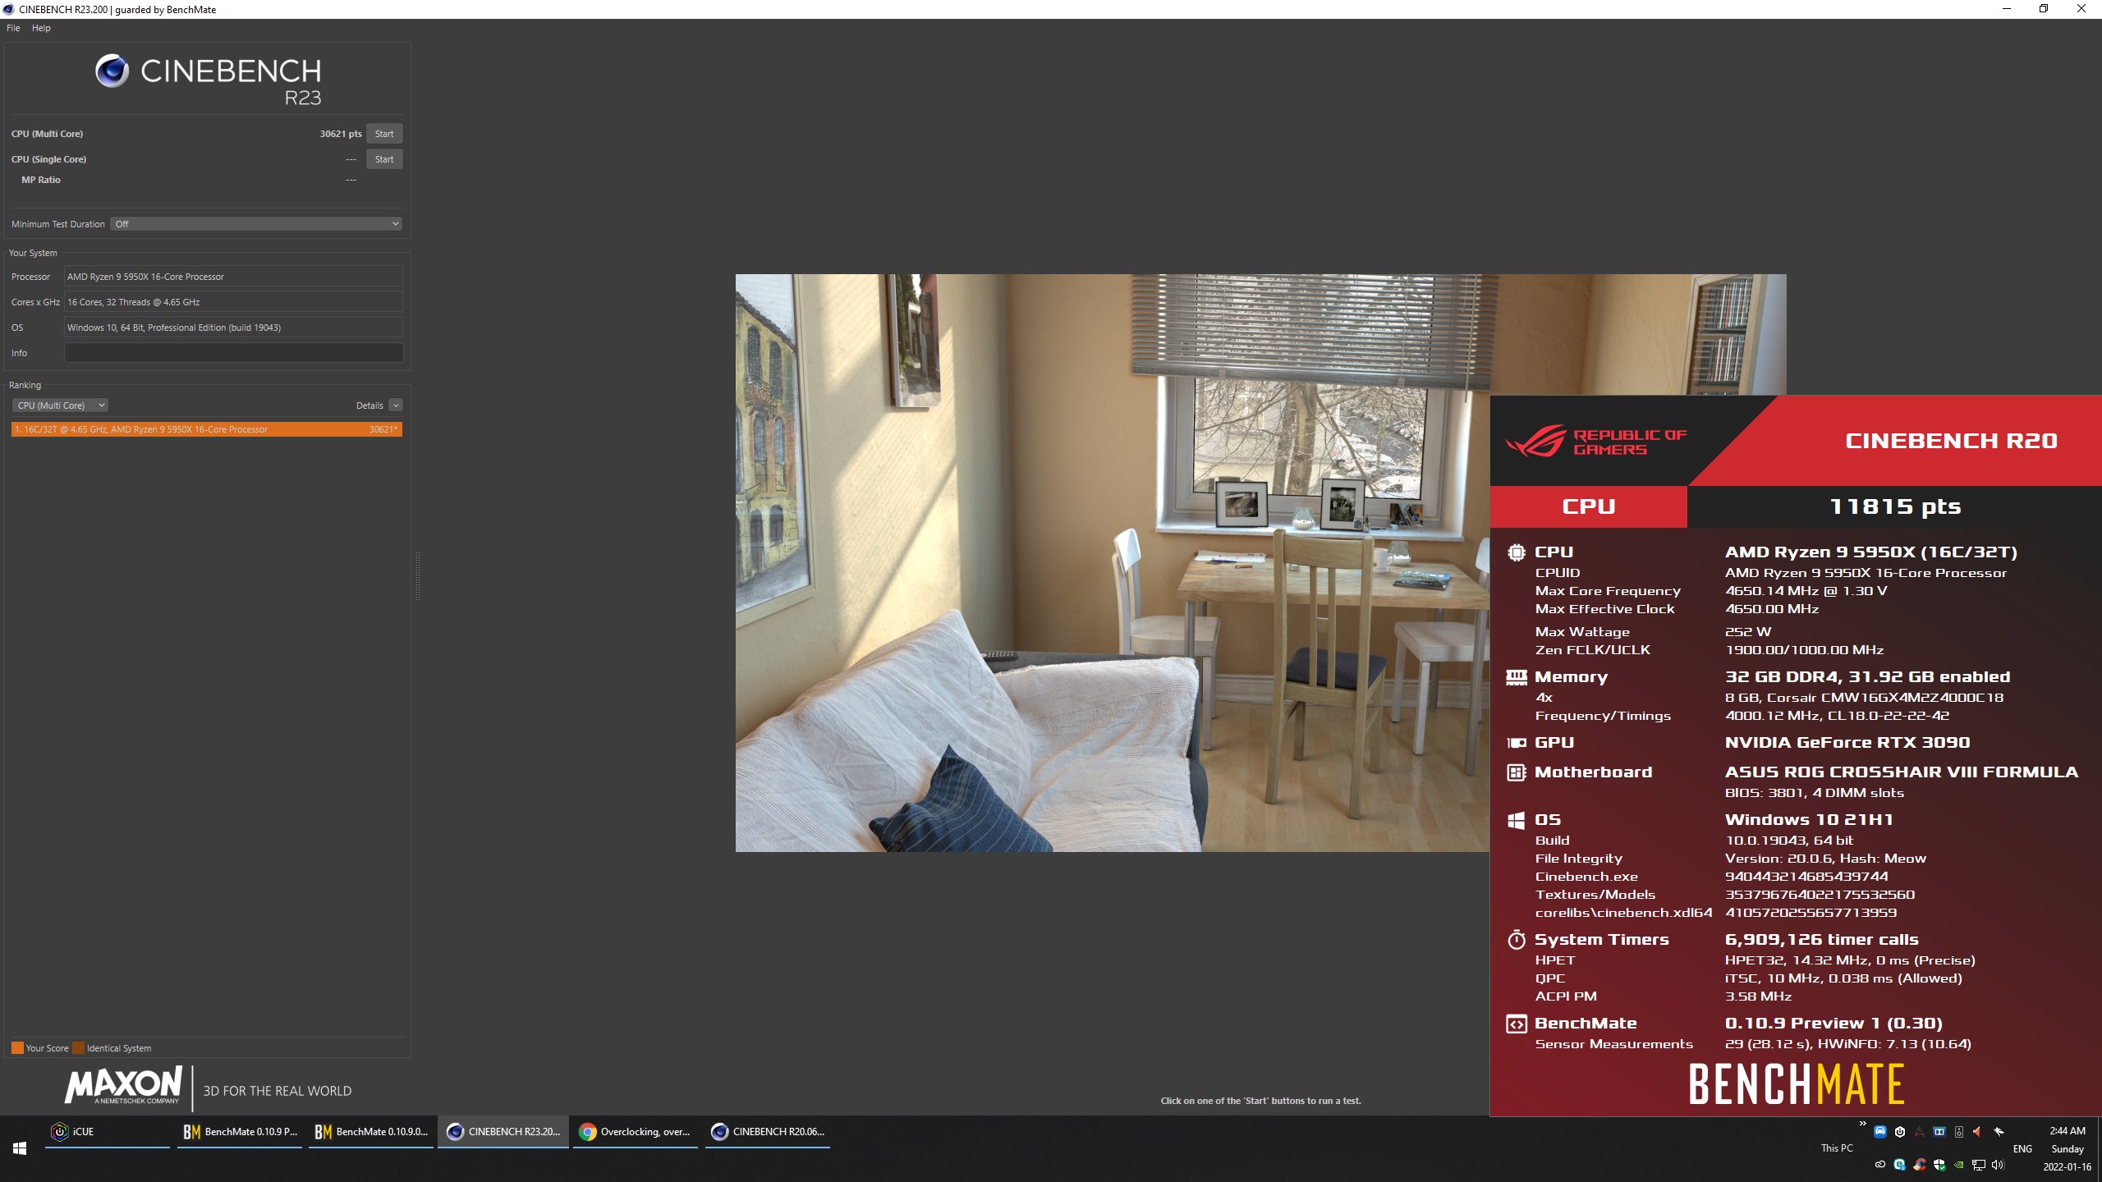
Task: Expand the taskbar toolbar overflow chevron
Action: (1863, 1123)
